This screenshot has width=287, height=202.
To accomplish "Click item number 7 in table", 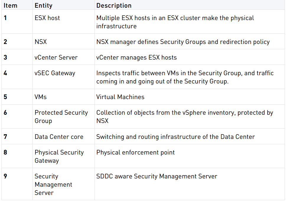I will (x=5, y=137).
